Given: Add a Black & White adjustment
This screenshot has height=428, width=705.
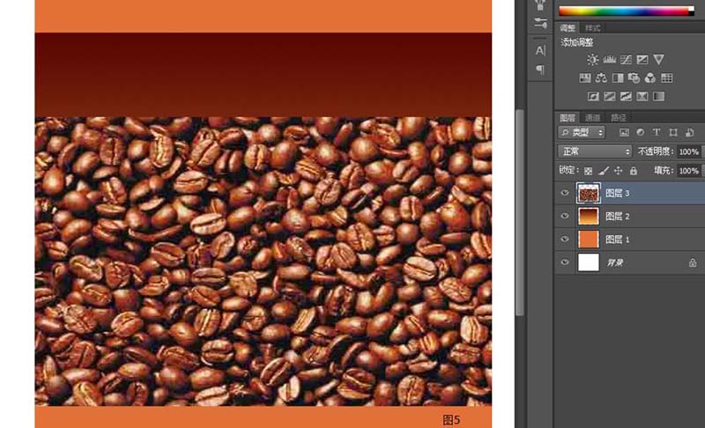Looking at the screenshot, I should point(618,78).
